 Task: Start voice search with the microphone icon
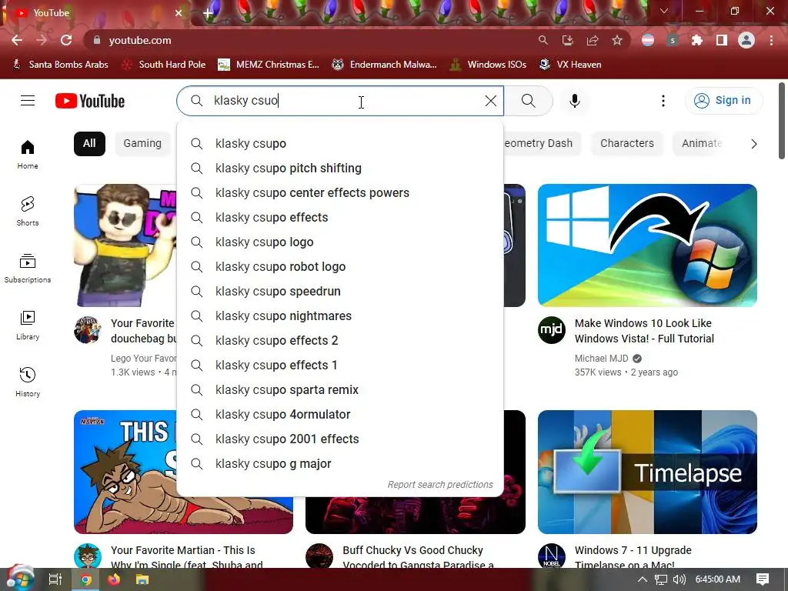(x=574, y=101)
